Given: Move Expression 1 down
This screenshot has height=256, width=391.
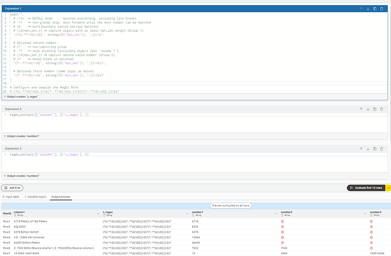Looking at the screenshot, I should (368, 9).
